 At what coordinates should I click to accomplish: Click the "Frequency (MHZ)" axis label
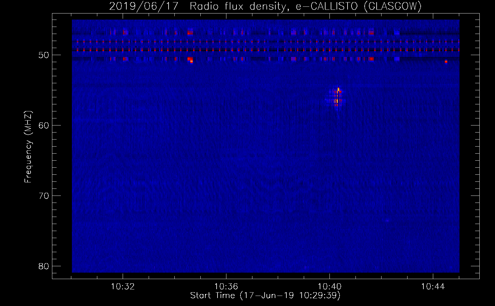tap(28, 147)
